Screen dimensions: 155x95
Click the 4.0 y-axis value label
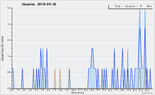[9, 8]
